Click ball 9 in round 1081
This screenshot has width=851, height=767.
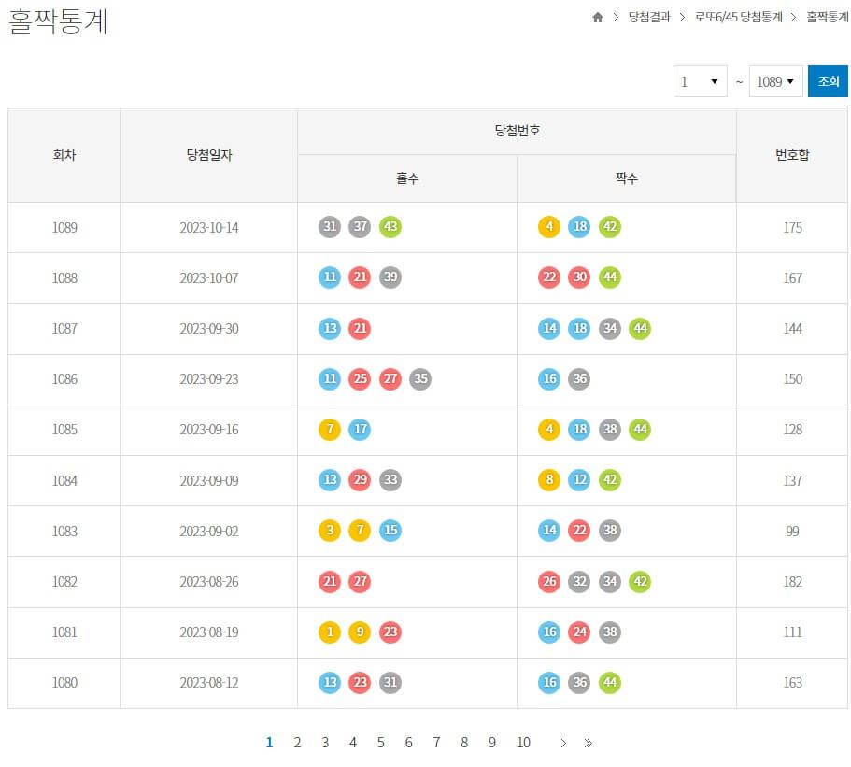pyautogui.click(x=360, y=632)
